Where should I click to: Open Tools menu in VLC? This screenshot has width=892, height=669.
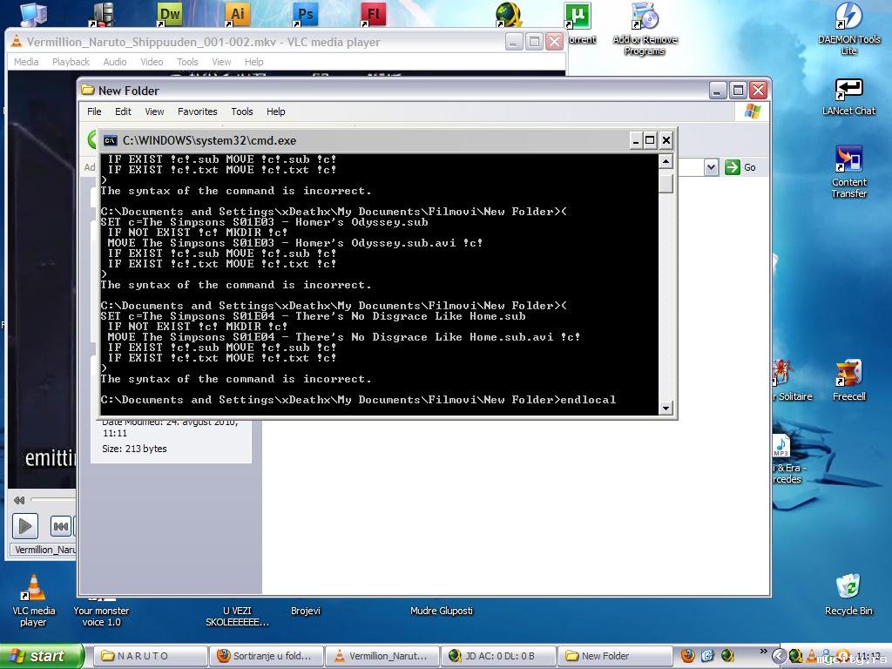[x=187, y=62]
